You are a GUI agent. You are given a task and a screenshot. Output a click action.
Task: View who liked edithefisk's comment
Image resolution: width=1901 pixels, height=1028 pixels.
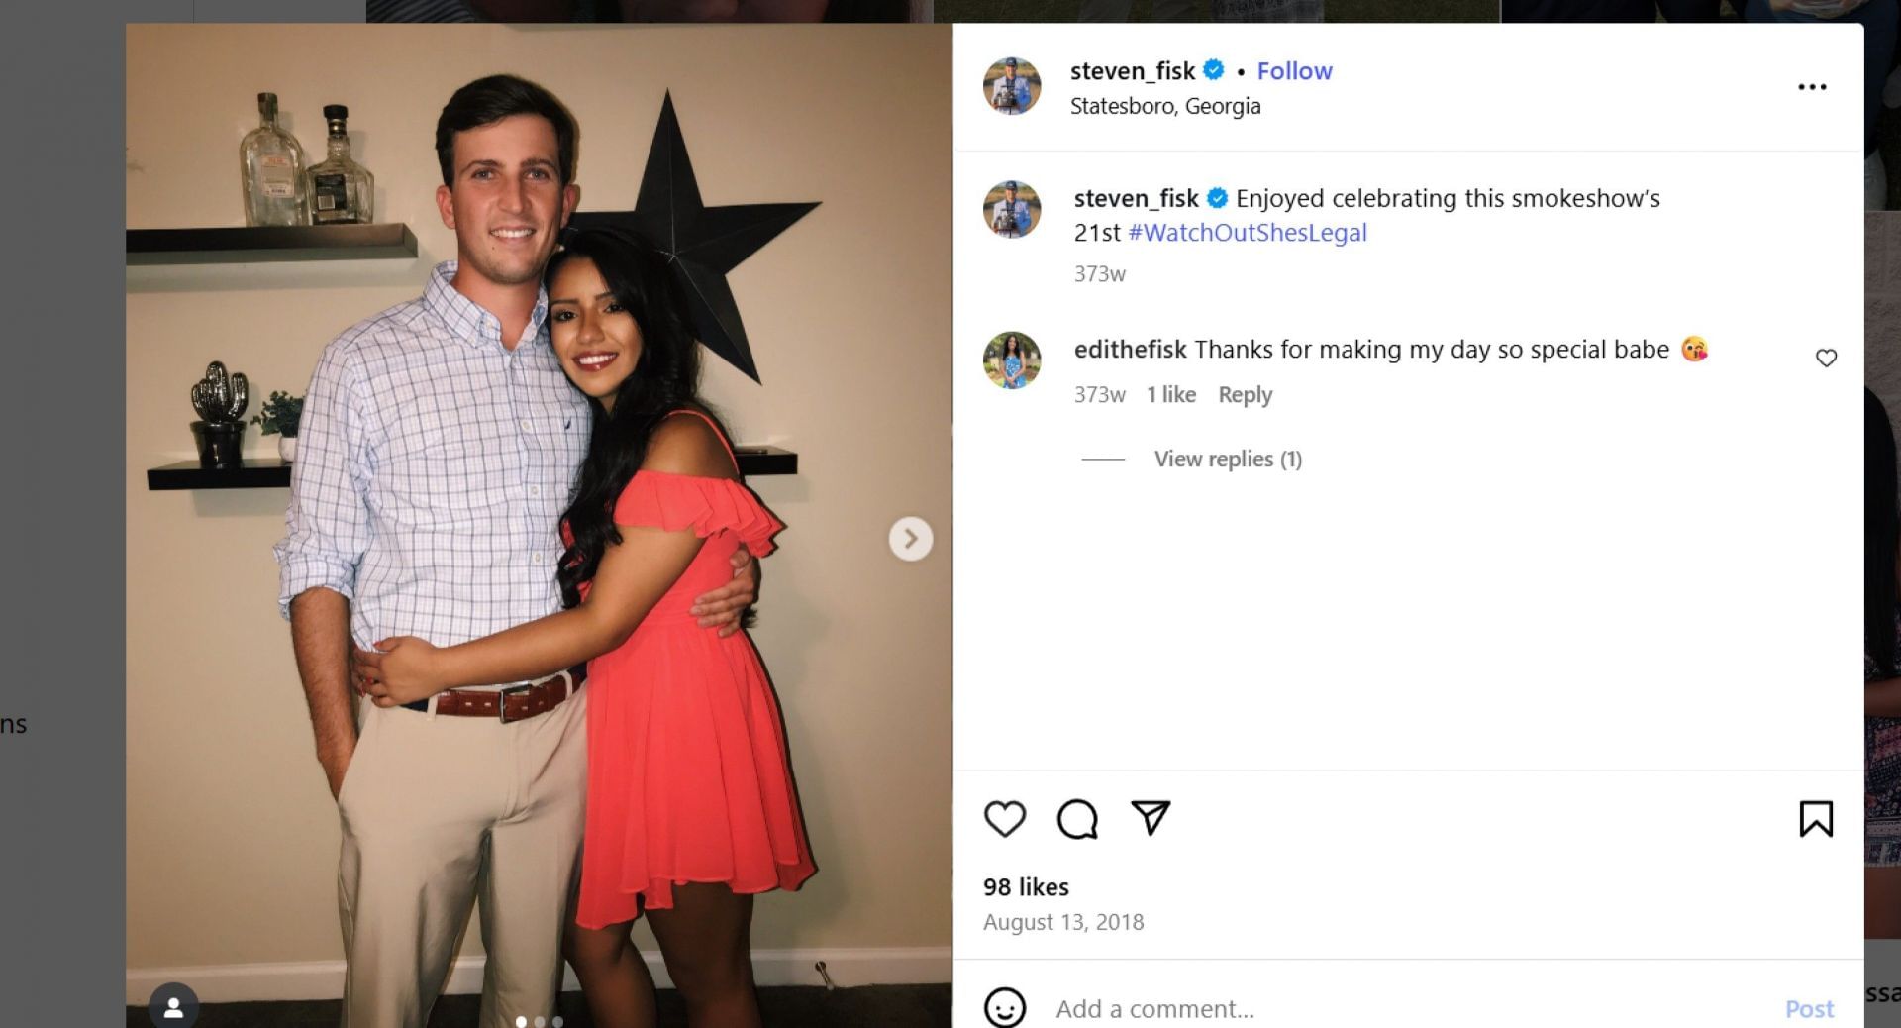point(1170,395)
